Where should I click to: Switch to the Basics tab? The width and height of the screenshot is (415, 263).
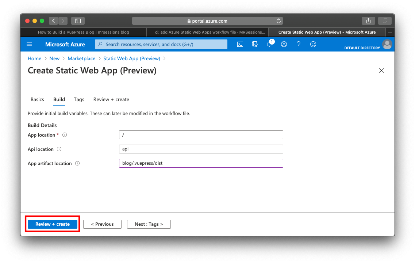[x=37, y=100]
